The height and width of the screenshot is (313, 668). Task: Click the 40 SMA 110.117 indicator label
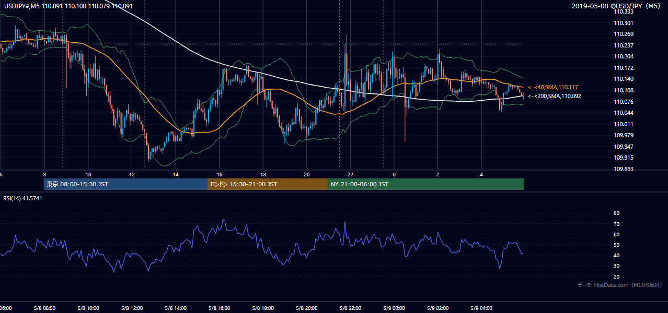click(553, 87)
